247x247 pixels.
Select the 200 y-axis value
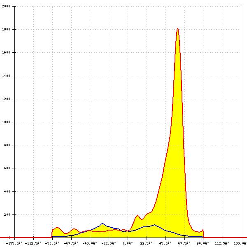click(7, 214)
